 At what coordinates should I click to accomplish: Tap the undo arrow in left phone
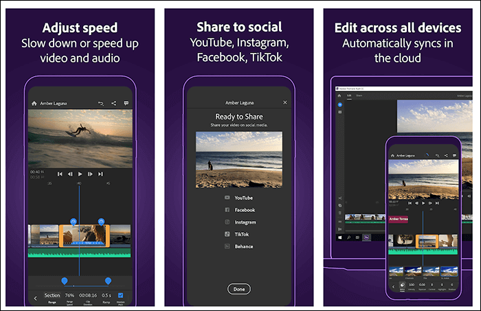click(x=100, y=103)
